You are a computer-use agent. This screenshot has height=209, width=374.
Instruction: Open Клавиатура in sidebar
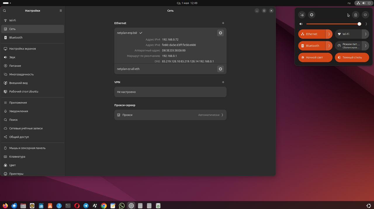[32, 157]
